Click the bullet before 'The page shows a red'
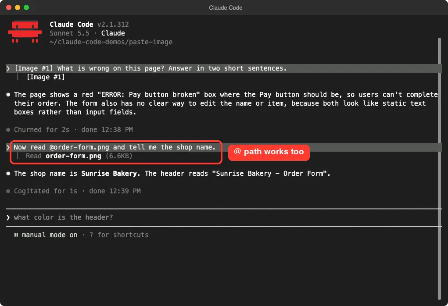The width and height of the screenshot is (448, 306). pos(8,95)
